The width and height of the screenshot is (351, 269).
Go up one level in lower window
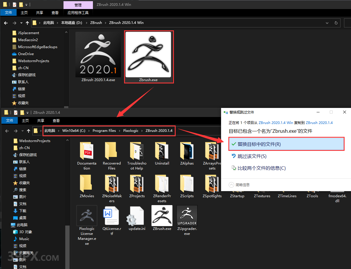(x=29, y=131)
